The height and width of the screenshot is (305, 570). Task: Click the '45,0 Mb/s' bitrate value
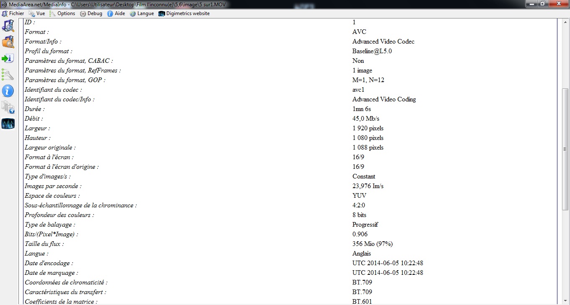point(366,119)
